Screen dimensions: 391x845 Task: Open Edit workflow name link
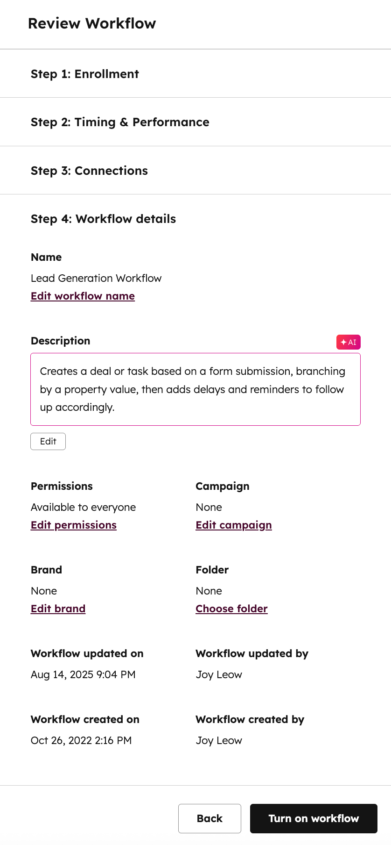coord(83,296)
